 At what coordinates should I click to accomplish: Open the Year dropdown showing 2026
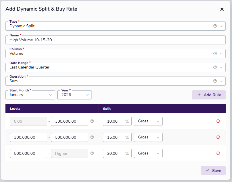(x=74, y=95)
